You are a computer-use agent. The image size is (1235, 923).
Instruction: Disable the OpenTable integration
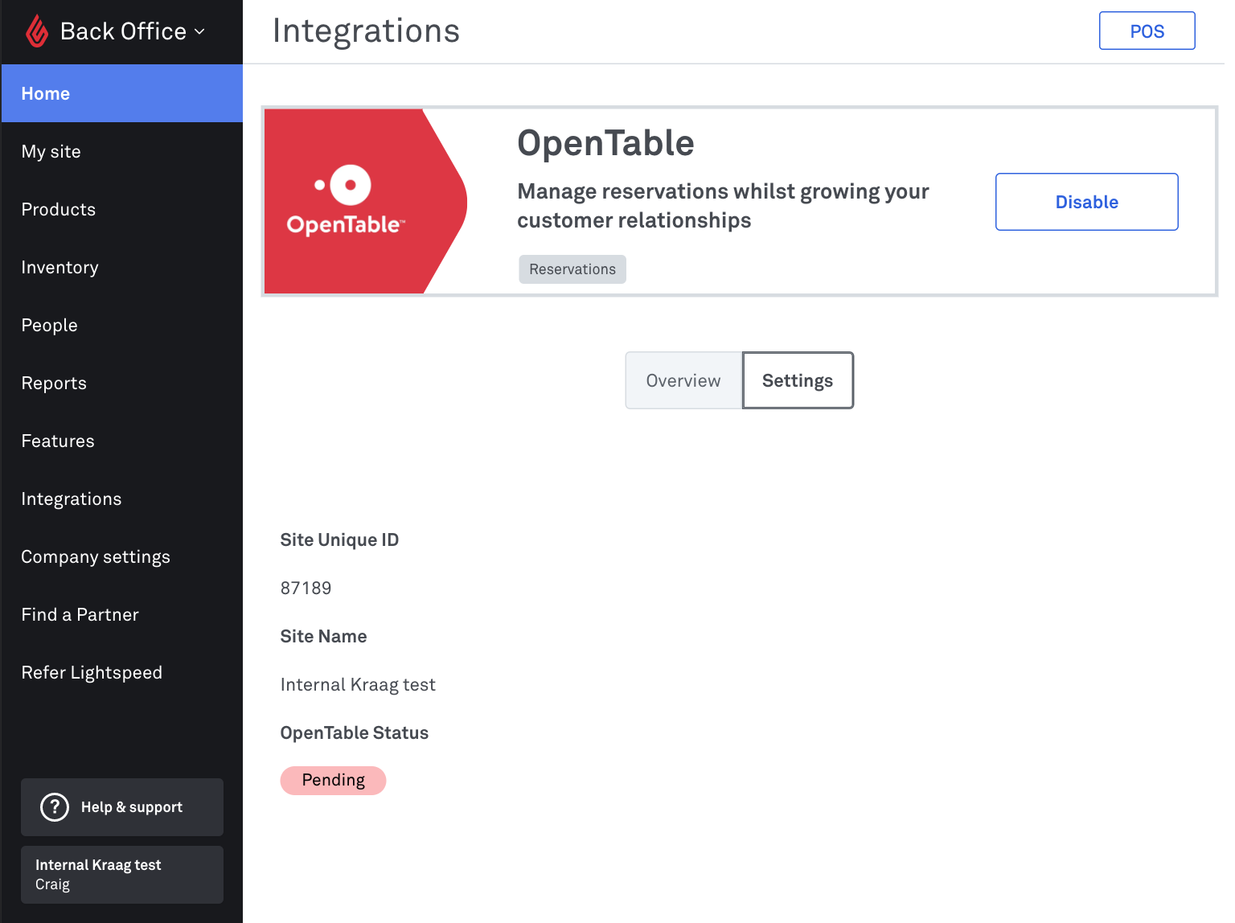[1085, 202]
